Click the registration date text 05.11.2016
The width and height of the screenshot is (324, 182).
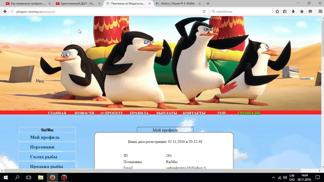[x=176, y=142]
